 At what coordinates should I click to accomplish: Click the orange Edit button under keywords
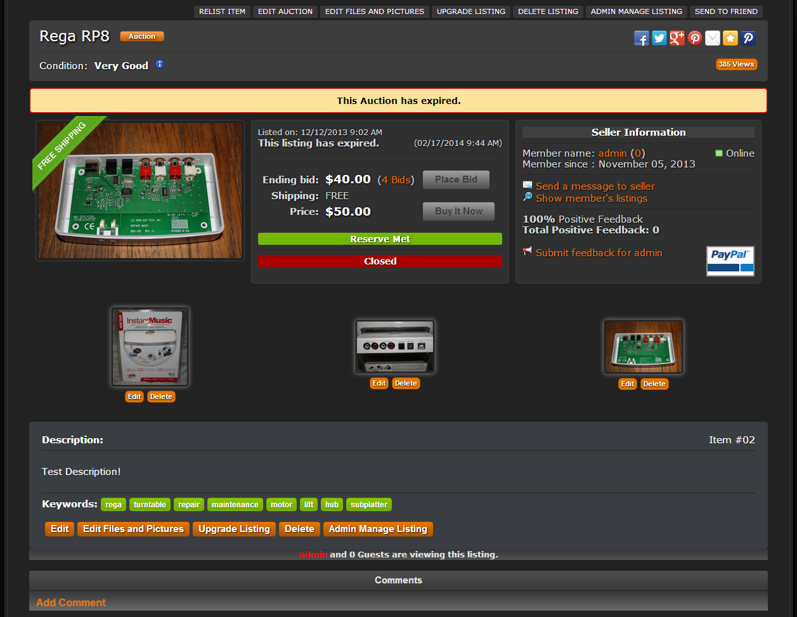click(x=60, y=529)
